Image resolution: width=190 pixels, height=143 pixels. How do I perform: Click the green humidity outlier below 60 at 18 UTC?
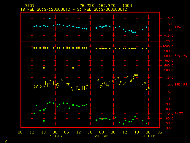[44, 121]
